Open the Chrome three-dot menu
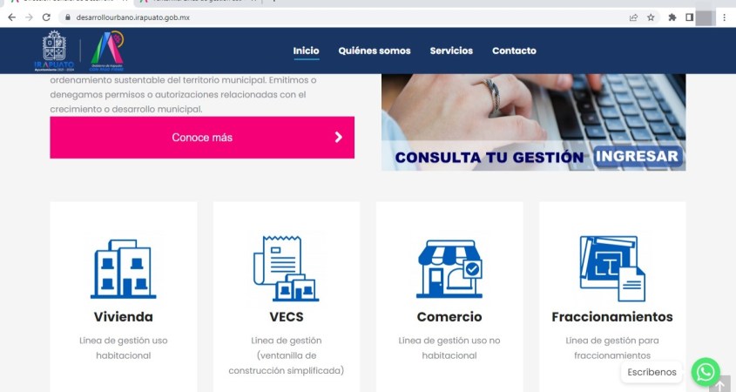Viewport: 736px width, 392px height. click(x=725, y=17)
